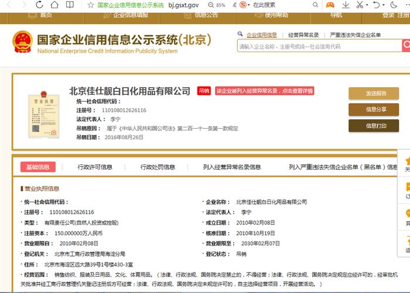Viewport: 410px width, 293px height.
Task: Click the magnifier icon beside 企业信用信息
Action: pyautogui.click(x=240, y=34)
